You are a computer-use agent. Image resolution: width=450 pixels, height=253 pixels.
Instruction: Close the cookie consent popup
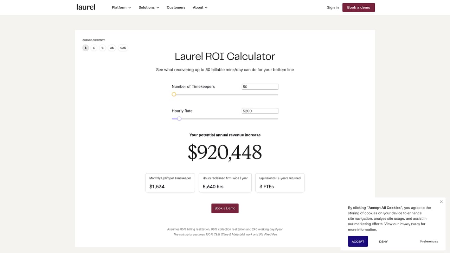tap(441, 202)
